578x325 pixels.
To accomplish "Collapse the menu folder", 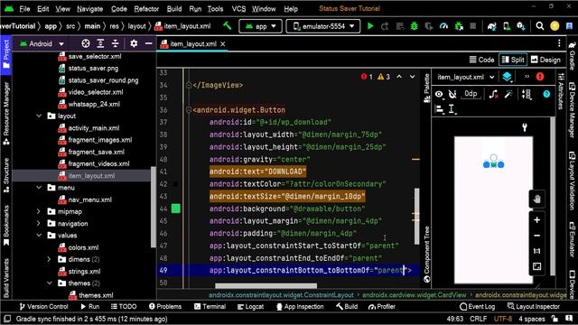I will (39, 188).
